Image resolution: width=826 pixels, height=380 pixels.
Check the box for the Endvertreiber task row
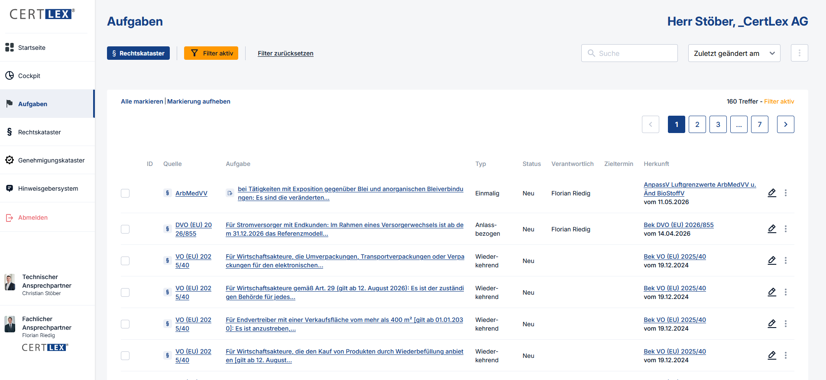[125, 324]
